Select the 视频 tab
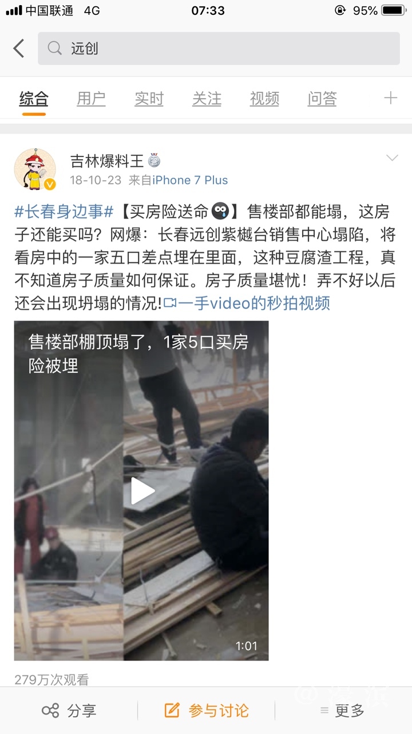 tap(264, 99)
